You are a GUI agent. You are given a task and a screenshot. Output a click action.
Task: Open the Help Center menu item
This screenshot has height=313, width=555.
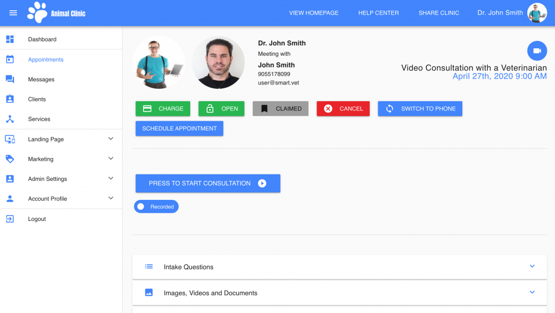[378, 12]
